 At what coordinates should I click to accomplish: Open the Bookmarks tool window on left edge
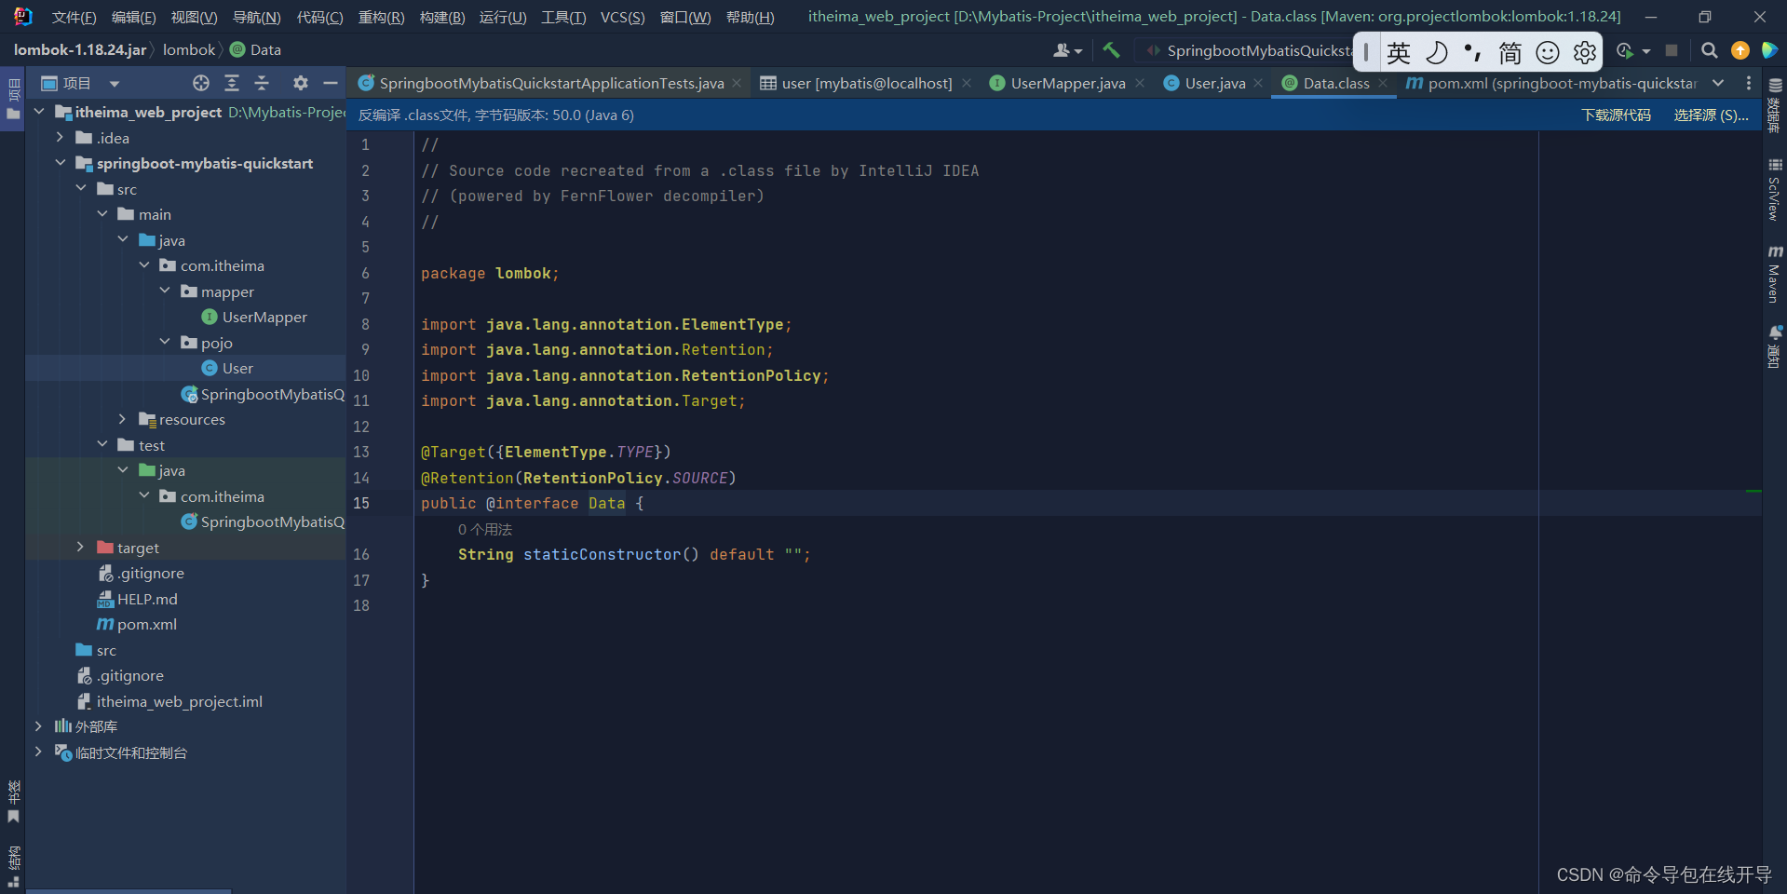coord(13,802)
